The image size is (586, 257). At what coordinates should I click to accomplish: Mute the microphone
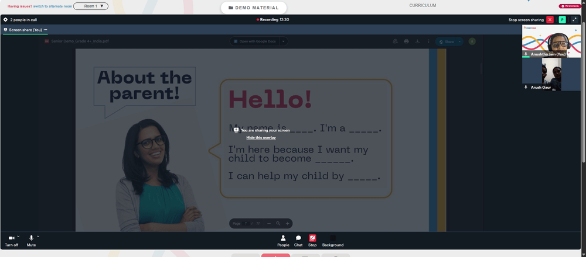(32, 241)
